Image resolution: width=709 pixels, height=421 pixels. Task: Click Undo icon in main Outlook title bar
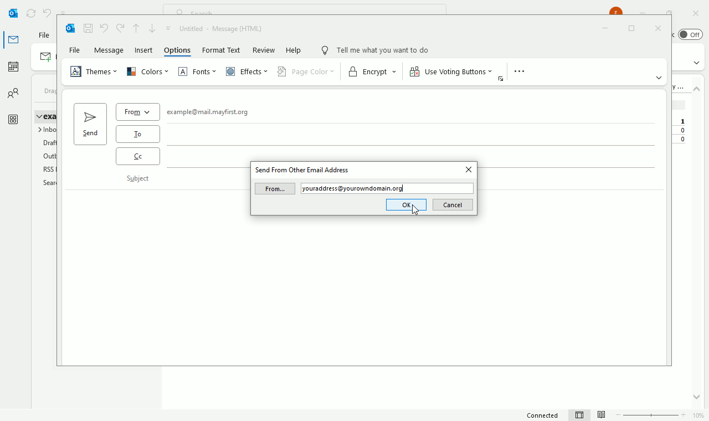pos(47,13)
